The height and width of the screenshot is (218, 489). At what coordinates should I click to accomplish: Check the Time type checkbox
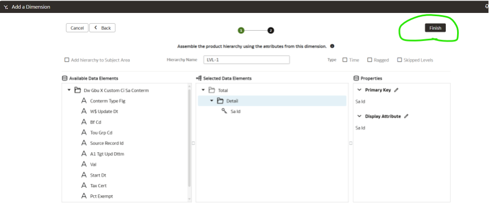tap(345, 60)
